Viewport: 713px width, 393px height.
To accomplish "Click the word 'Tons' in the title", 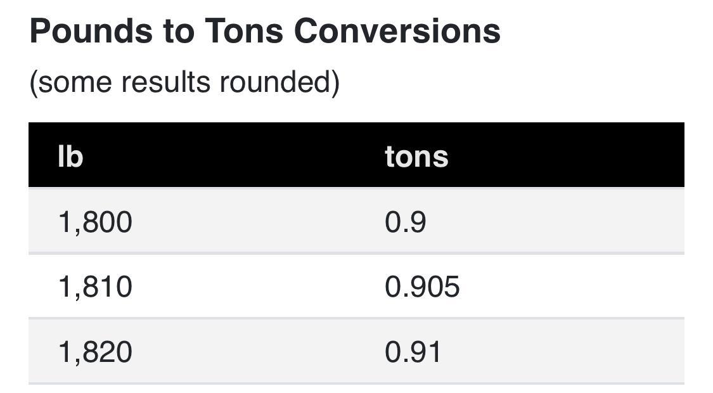I will point(244,31).
